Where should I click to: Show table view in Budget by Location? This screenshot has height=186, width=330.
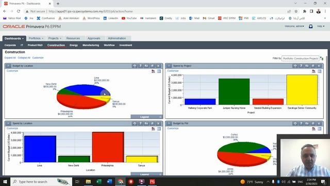tap(159, 71)
